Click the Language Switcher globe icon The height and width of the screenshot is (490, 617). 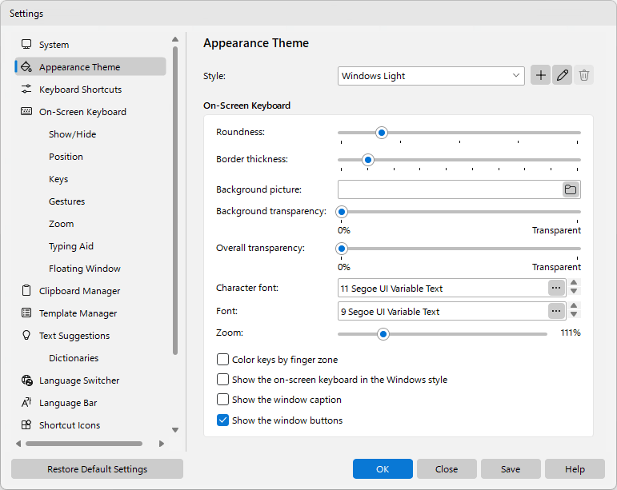26,380
